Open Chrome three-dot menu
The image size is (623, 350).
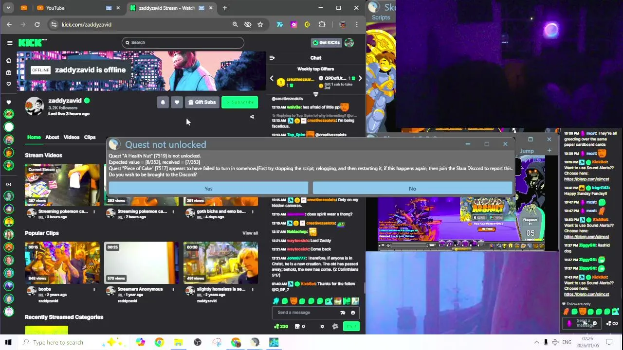(357, 24)
